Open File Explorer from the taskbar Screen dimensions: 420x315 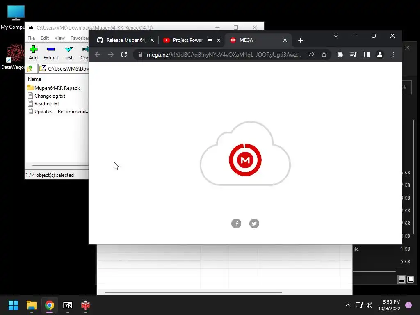pos(31,305)
